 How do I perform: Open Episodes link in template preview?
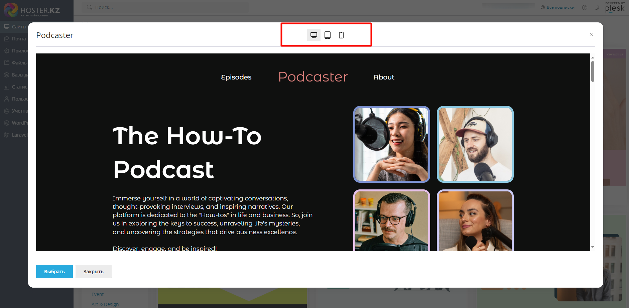[x=236, y=77]
